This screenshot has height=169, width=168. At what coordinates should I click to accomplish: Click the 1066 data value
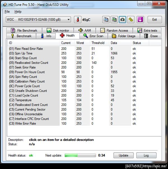tap(114, 53)
